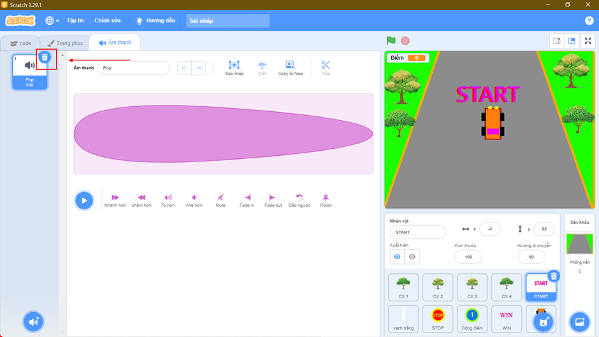Click the Sao chép copy icon
Viewport: 599px width, 337px height.
click(x=234, y=68)
